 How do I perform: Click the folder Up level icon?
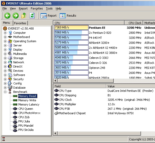click(24, 16)
